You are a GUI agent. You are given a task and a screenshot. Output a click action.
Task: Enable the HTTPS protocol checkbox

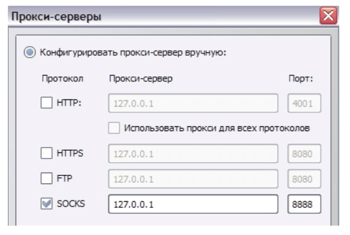pos(47,153)
